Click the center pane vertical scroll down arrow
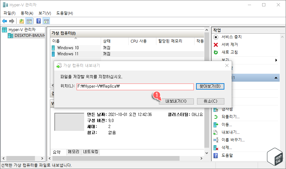Viewport: 286px width, 169px height. [x=207, y=153]
